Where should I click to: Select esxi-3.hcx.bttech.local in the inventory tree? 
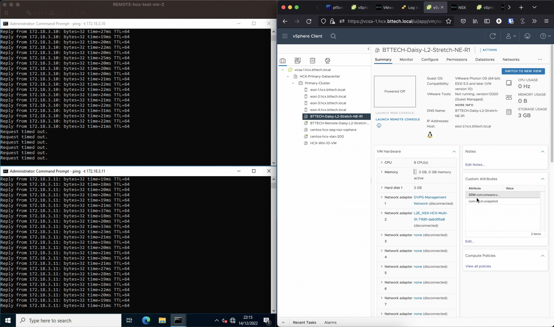tap(328, 103)
